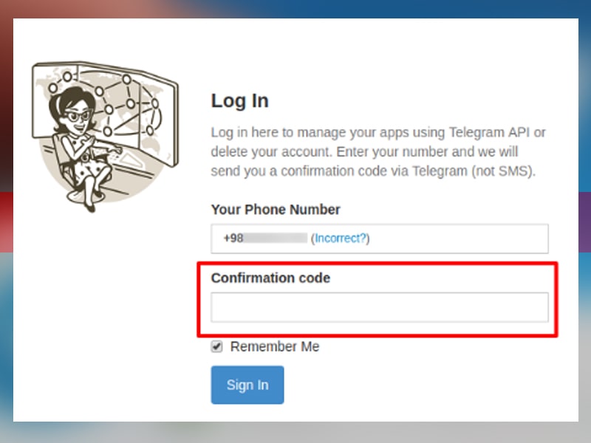Click the Log In heading
The image size is (591, 443).
pos(239,101)
